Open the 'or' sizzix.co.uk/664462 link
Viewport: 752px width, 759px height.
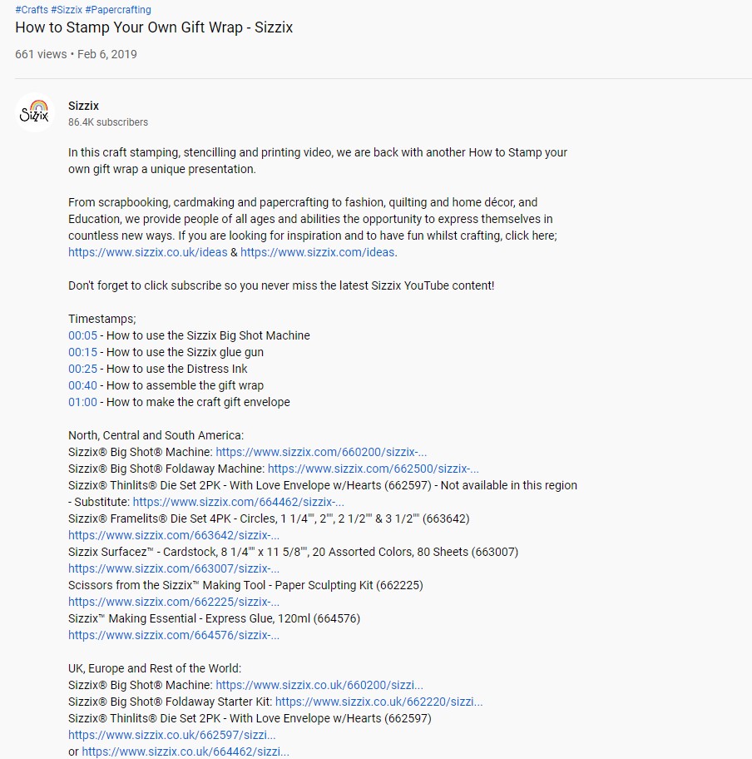[186, 752]
